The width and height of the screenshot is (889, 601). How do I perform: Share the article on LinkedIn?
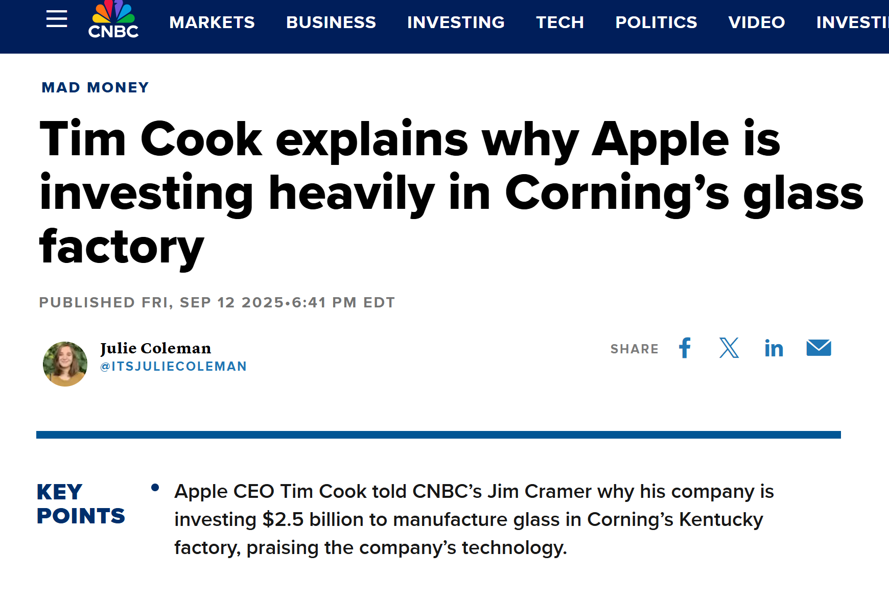[x=774, y=349]
